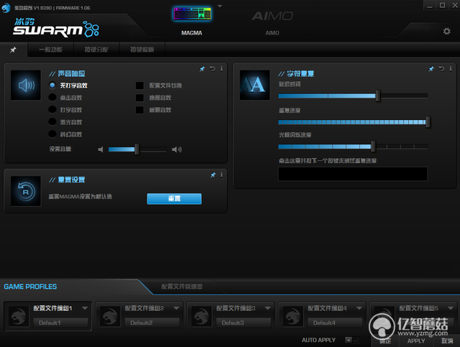
Task: Enable the 唤醒音效 wake sound checkbox
Action: [139, 98]
